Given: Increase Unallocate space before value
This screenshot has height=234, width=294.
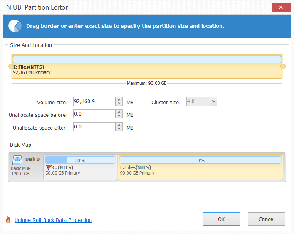Looking at the screenshot, I should pos(119,112).
